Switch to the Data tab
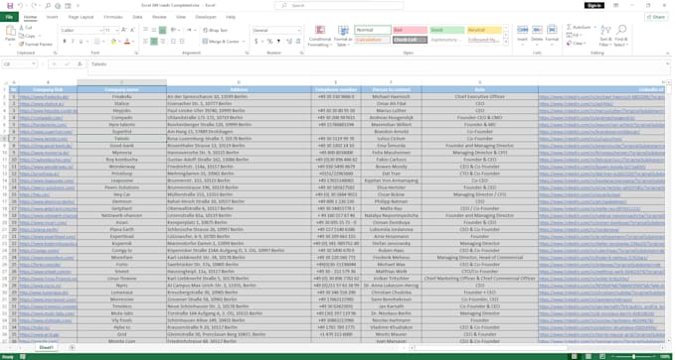Screen dimensions: 676x360 137,17
